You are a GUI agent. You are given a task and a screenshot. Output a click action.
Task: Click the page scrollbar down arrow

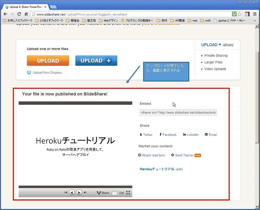coord(257,207)
